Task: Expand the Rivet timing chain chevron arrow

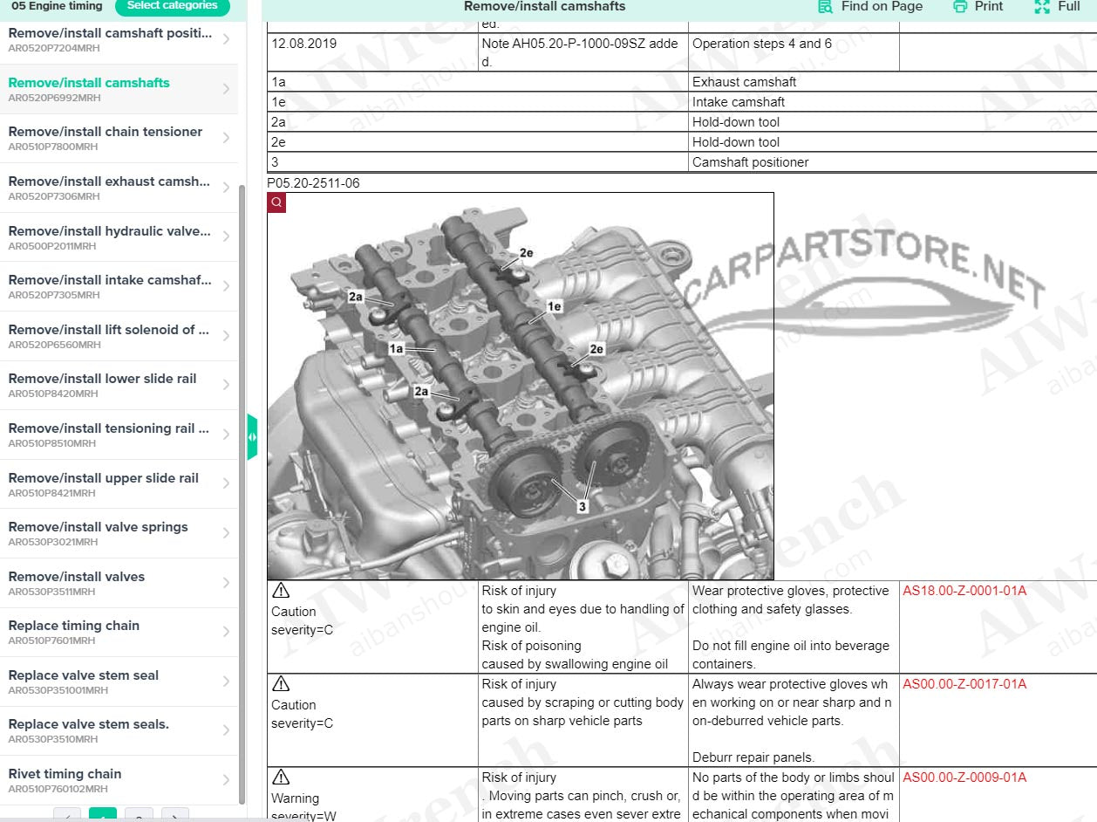Action: 226,780
